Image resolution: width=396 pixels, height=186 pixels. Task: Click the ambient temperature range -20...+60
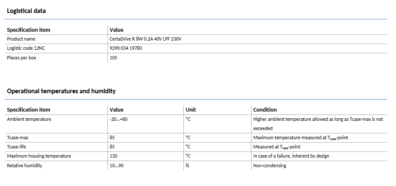click(x=119, y=119)
